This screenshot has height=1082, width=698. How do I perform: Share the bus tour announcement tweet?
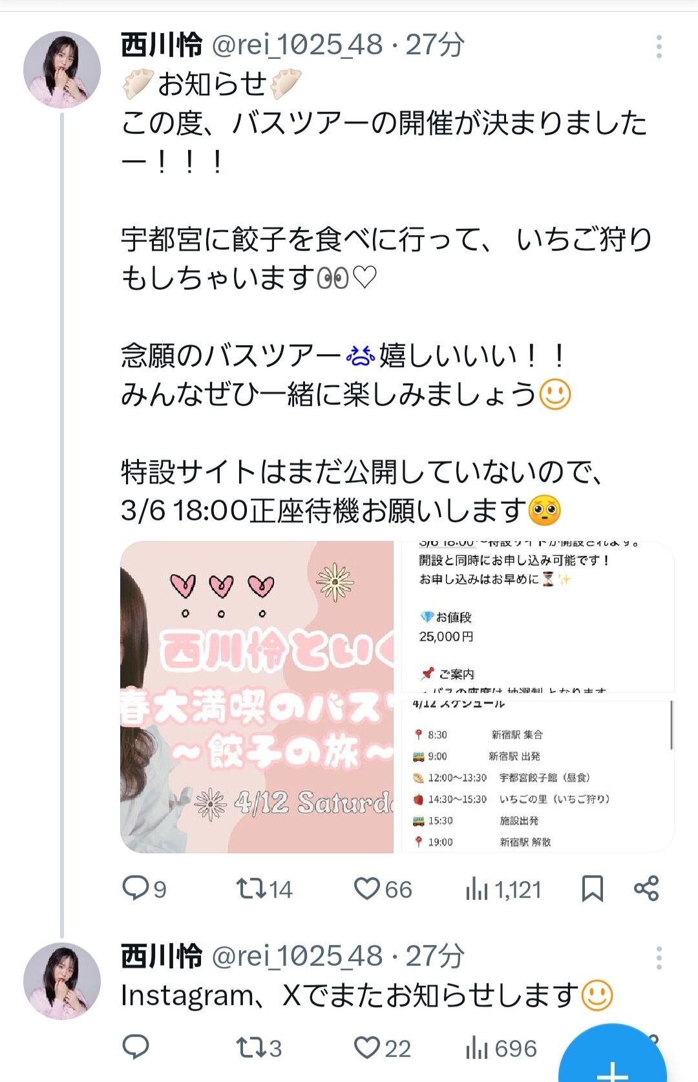click(x=646, y=888)
